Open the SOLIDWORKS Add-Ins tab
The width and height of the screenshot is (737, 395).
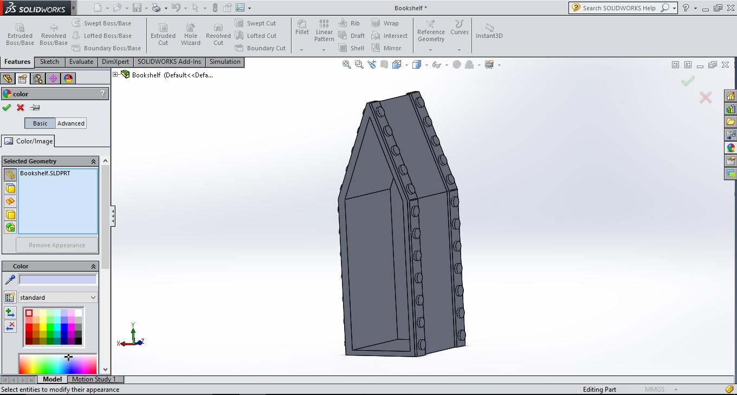[x=169, y=62]
